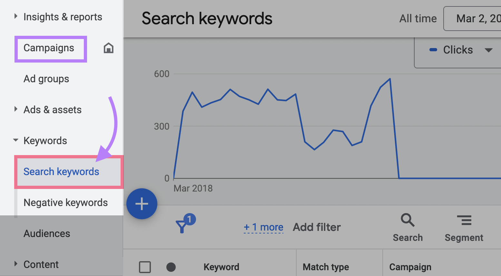Click the status circle icon in table header
The height and width of the screenshot is (276, 501).
(x=171, y=267)
